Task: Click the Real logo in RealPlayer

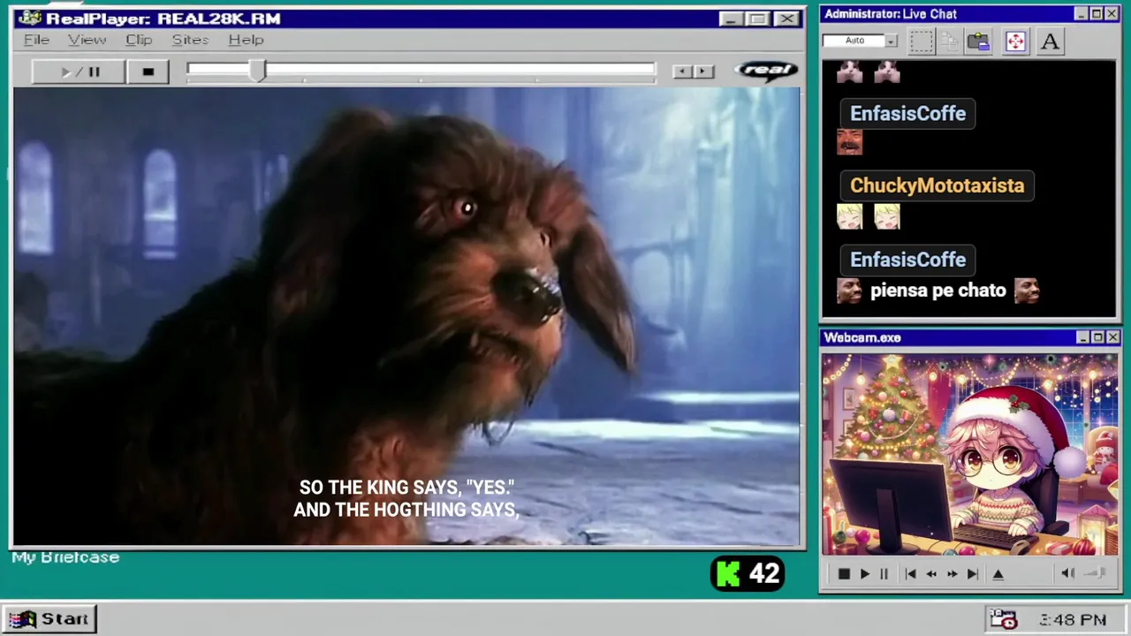Action: click(x=765, y=71)
